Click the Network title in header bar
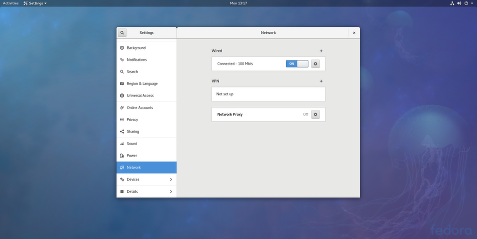The height and width of the screenshot is (239, 477). 268,32
